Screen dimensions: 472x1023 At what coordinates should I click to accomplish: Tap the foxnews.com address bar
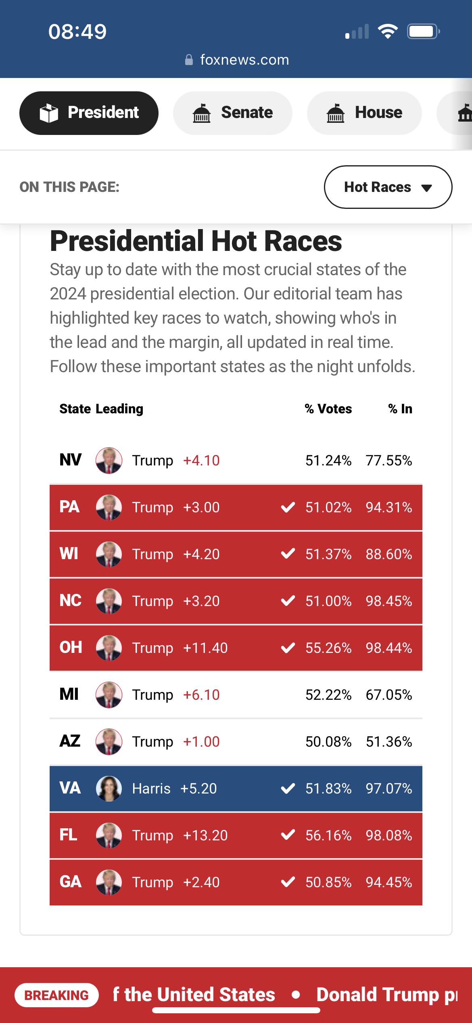[x=237, y=60]
